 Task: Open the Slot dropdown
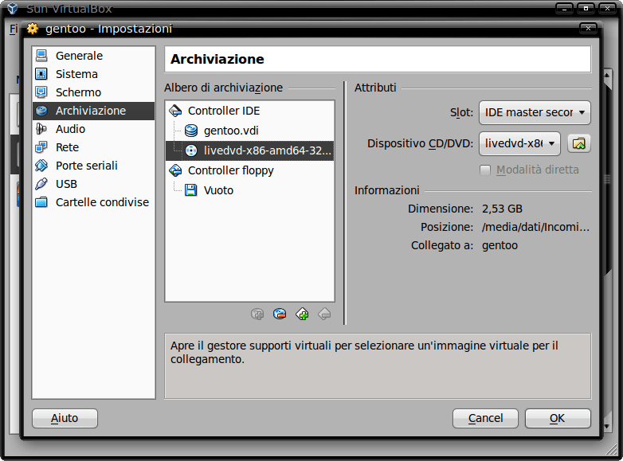pos(534,112)
